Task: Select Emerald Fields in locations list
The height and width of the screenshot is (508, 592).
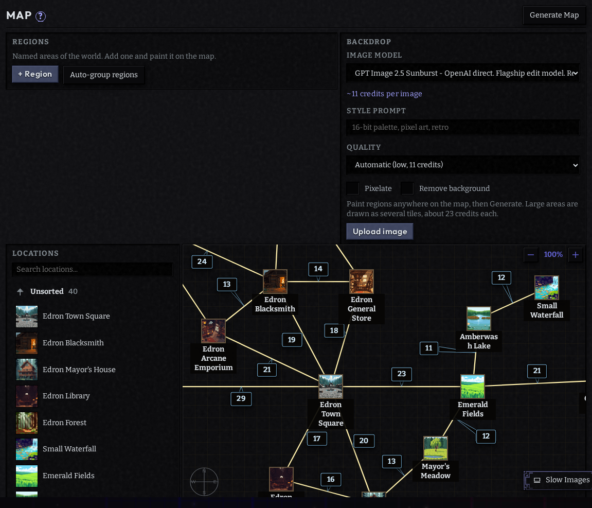Action: click(x=93, y=476)
